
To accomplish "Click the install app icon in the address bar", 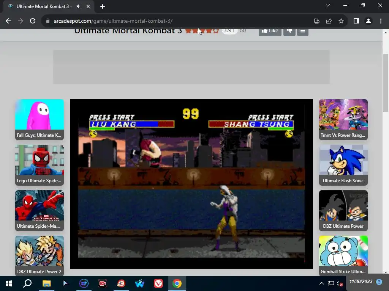I will point(316,21).
